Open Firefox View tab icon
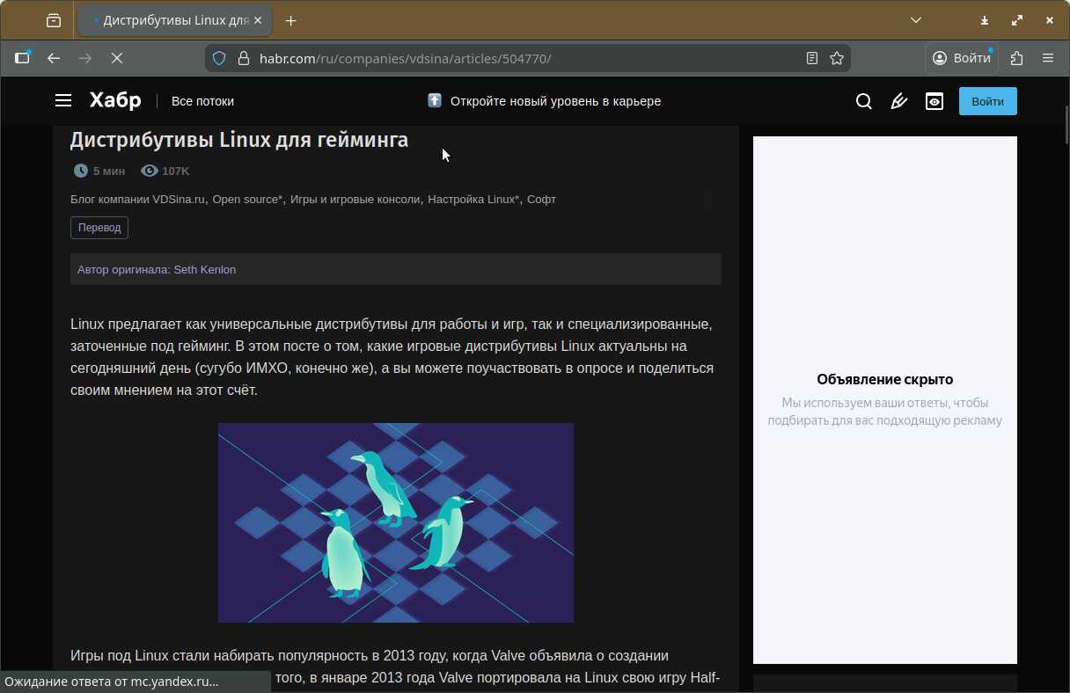Viewport: 1070px width, 693px height. click(x=54, y=20)
